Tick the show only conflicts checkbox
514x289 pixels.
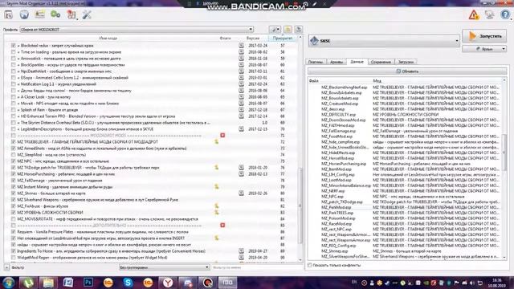click(x=310, y=265)
